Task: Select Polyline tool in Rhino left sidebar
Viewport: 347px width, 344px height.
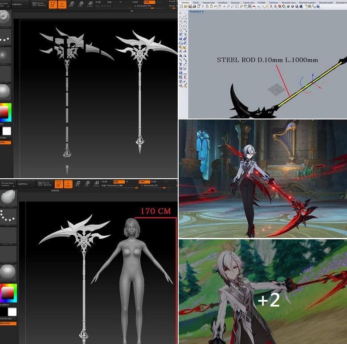Action: (x=180, y=17)
